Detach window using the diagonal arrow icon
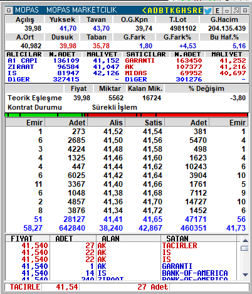This screenshot has height=294, width=252. [x=236, y=11]
